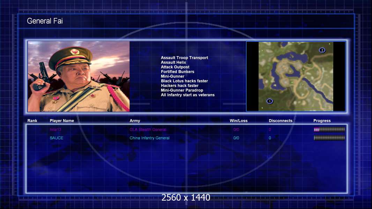Click the General Fai portrait image
Viewport: 372px width, 209px height.
click(x=79, y=76)
